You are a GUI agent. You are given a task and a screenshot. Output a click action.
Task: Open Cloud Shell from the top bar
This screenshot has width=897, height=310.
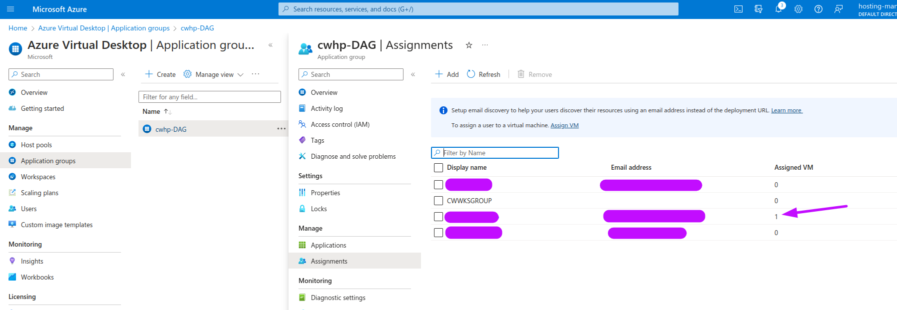pyautogui.click(x=738, y=9)
